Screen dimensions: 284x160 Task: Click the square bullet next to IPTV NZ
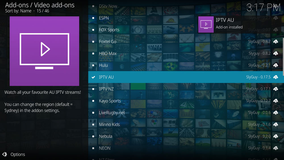(x=93, y=89)
